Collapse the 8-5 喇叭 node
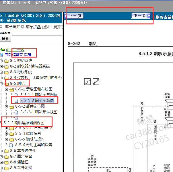This screenshot has height=172, width=173. click(1, 84)
